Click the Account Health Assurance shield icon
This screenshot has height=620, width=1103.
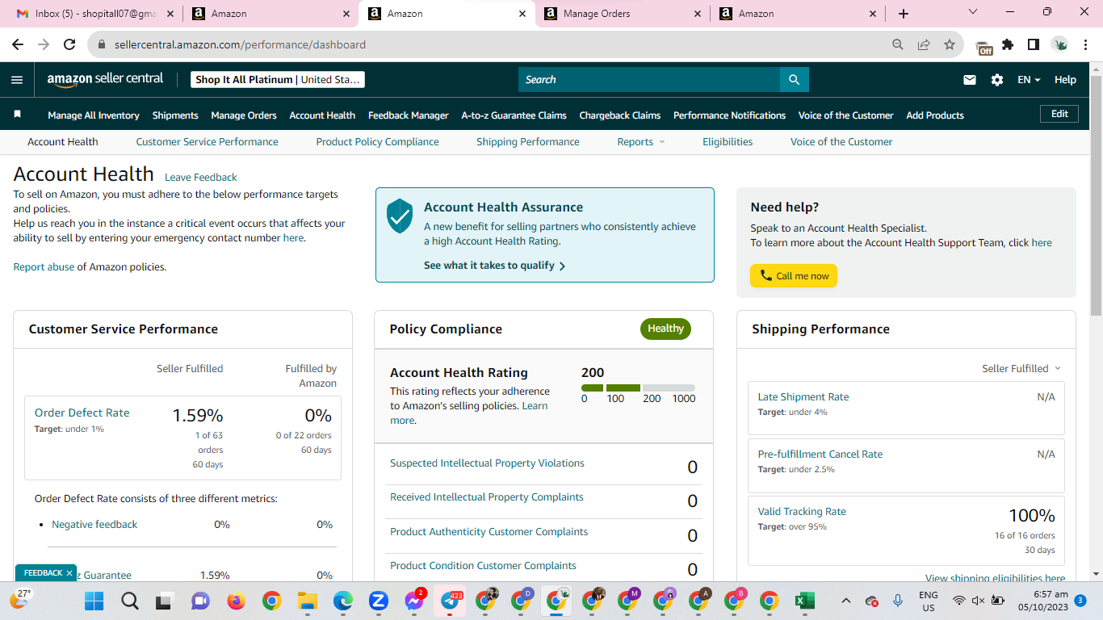[400, 216]
